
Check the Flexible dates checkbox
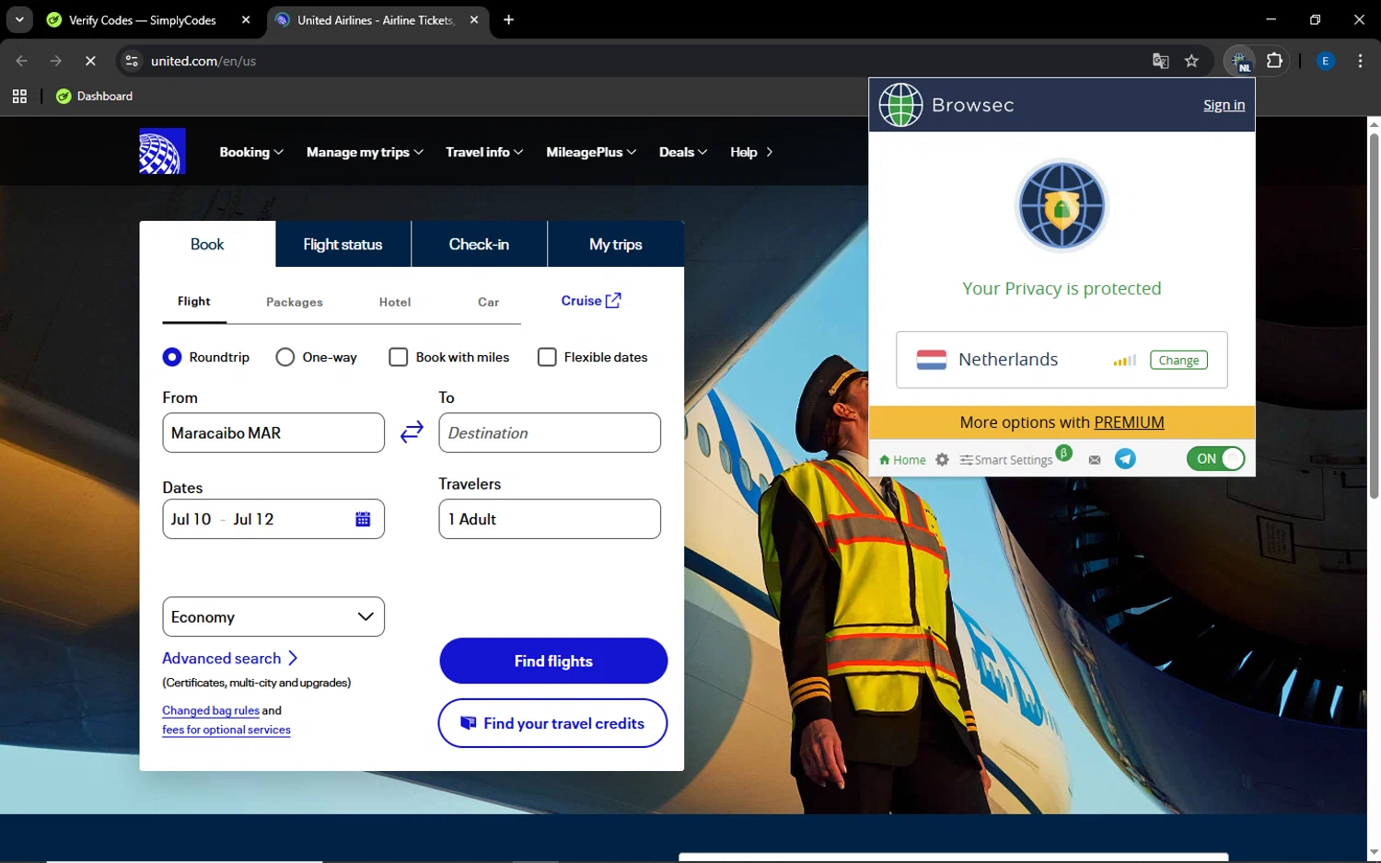pos(547,357)
